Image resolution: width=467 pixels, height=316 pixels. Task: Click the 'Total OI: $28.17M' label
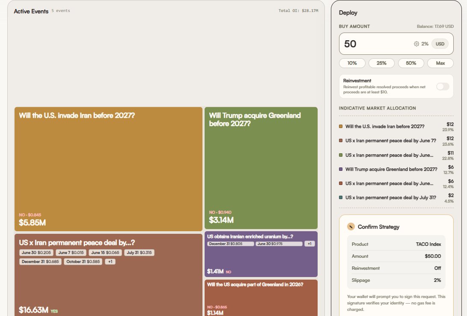coord(298,11)
